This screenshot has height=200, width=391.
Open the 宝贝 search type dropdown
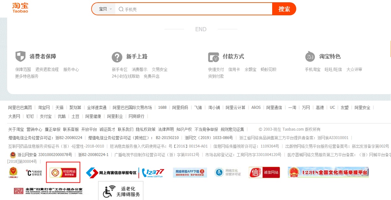pyautogui.click(x=105, y=9)
